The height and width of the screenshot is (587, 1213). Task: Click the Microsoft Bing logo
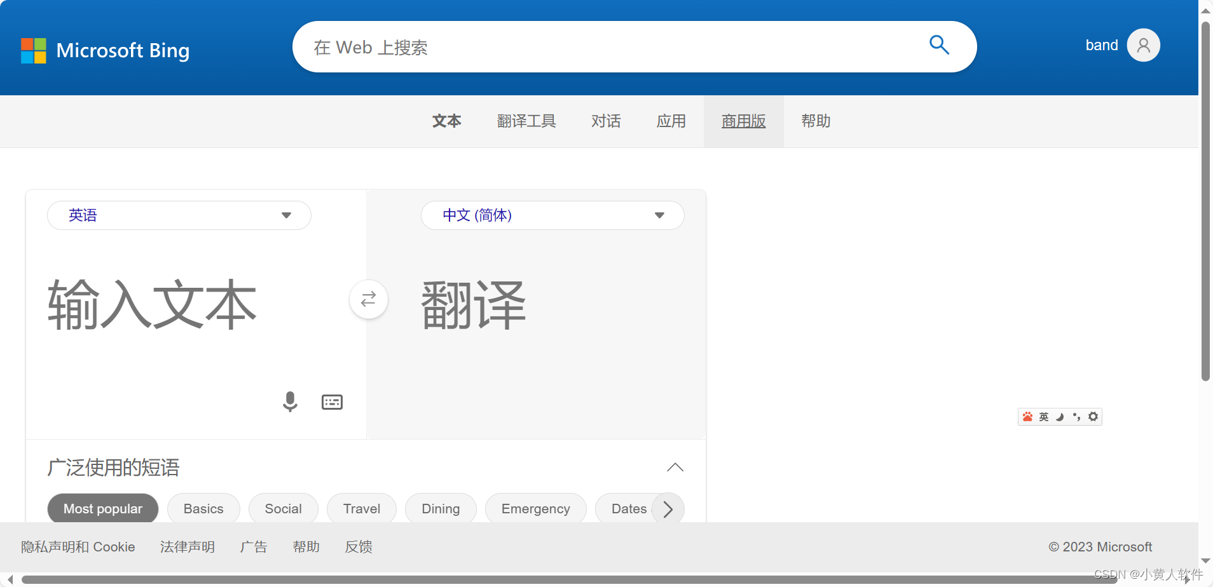[x=105, y=50]
